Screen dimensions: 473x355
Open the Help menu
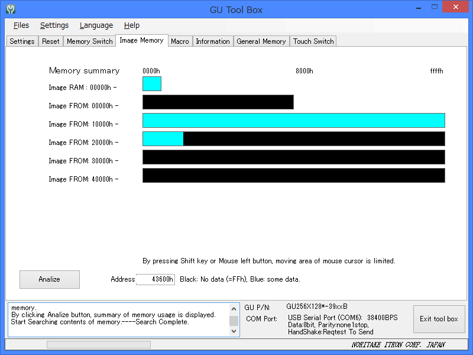(132, 25)
